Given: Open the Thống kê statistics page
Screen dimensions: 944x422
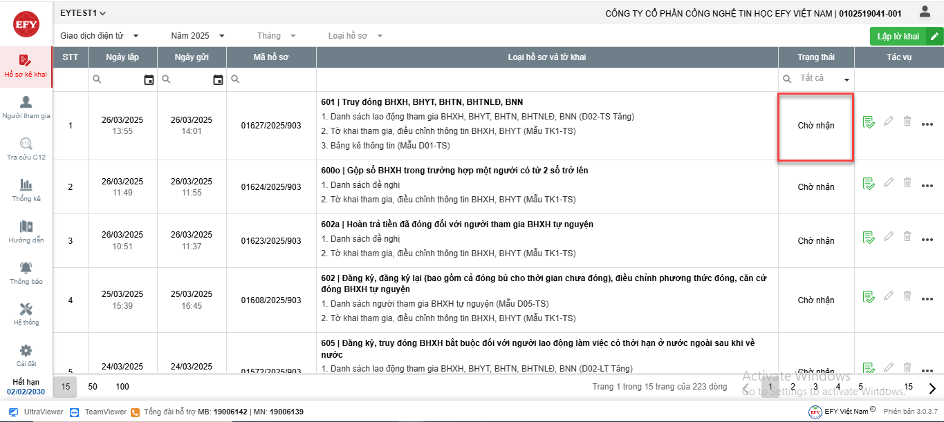Looking at the screenshot, I should click(26, 190).
